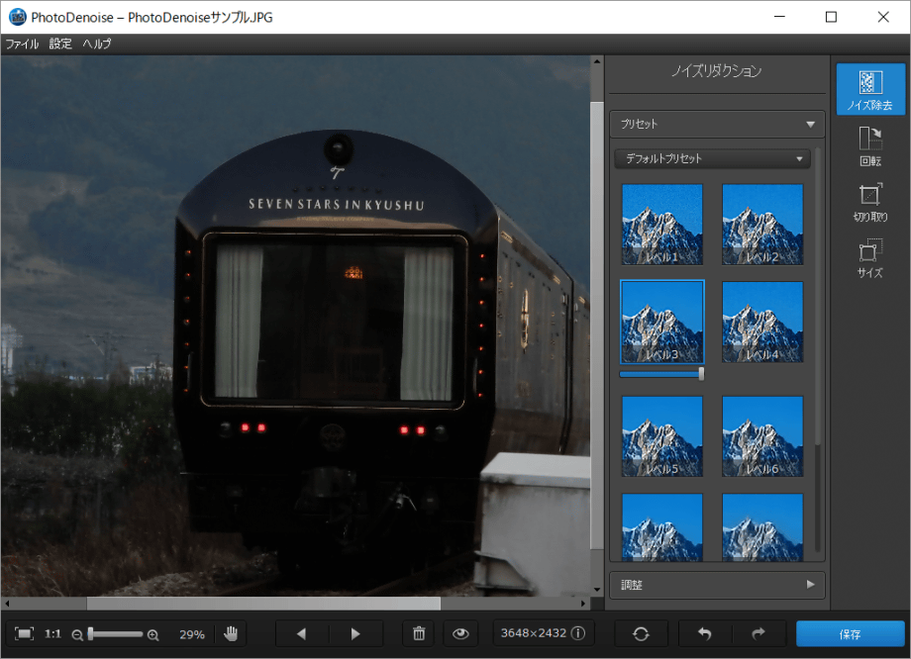Click the left arrow of horizontal scrollbar
The image size is (911, 659).
point(7,604)
